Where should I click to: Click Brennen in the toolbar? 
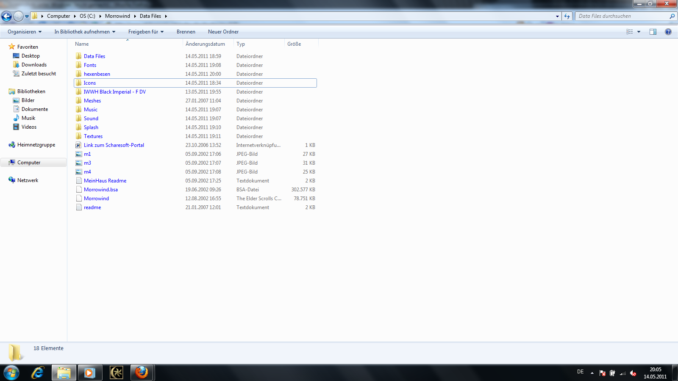186,32
